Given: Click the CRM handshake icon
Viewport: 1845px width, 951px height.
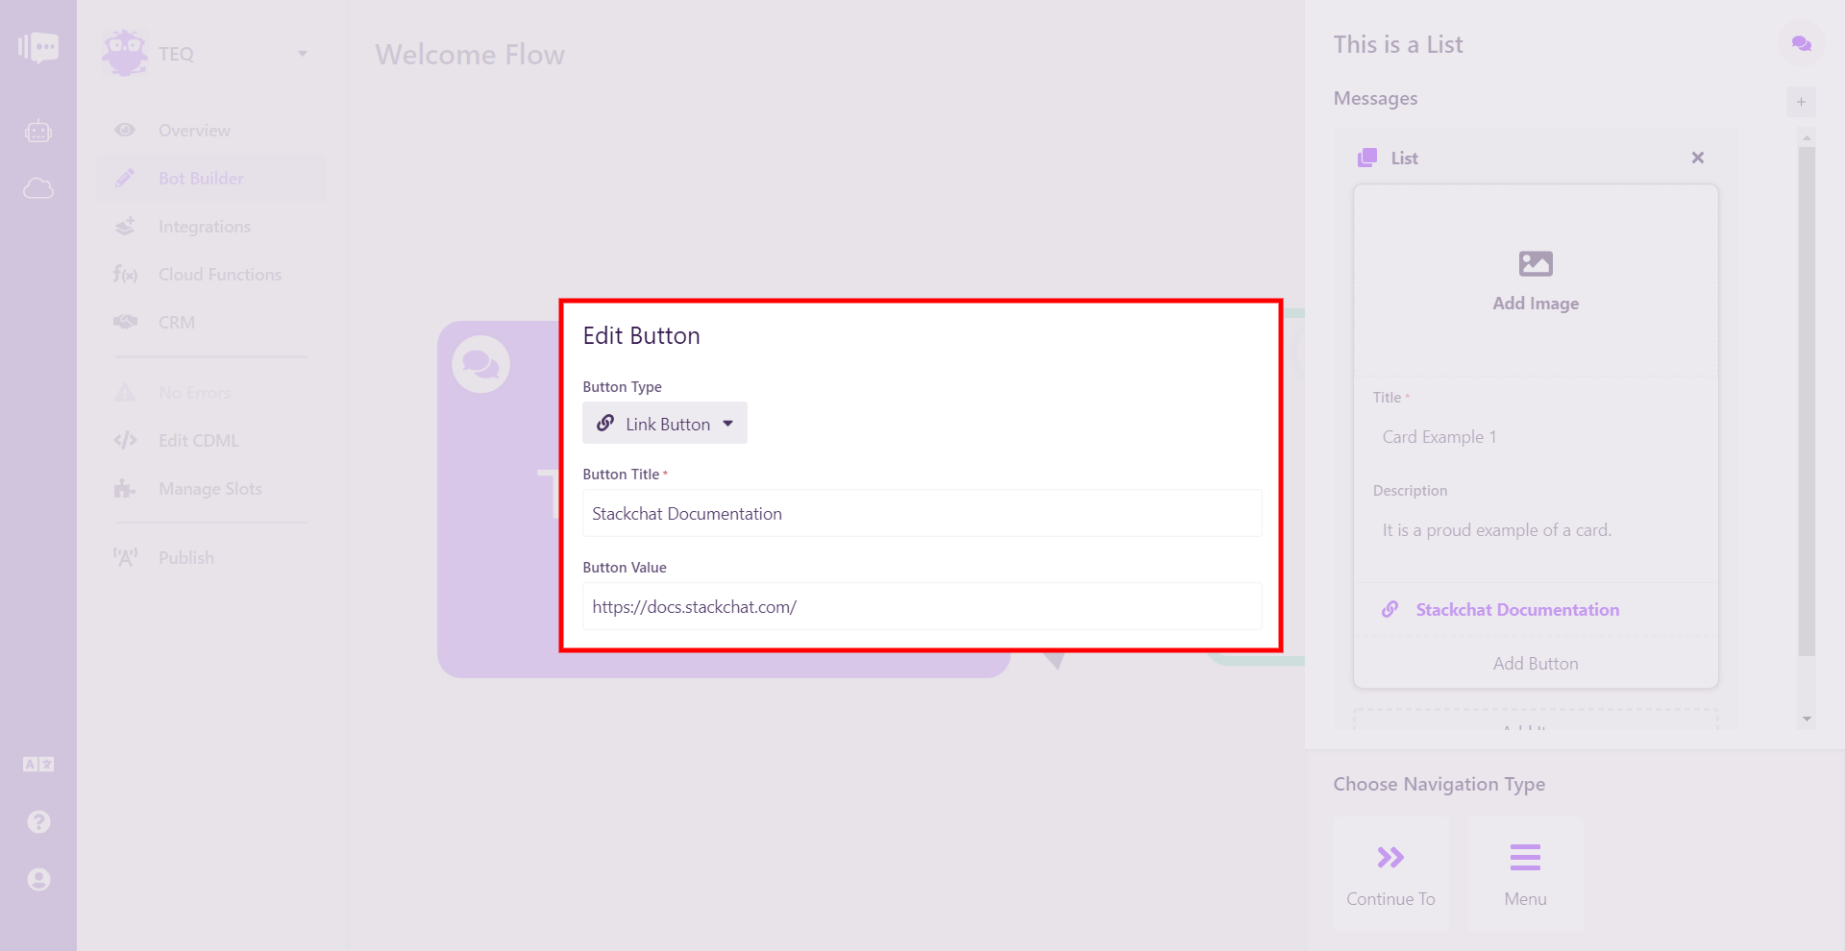Looking at the screenshot, I should coord(125,322).
